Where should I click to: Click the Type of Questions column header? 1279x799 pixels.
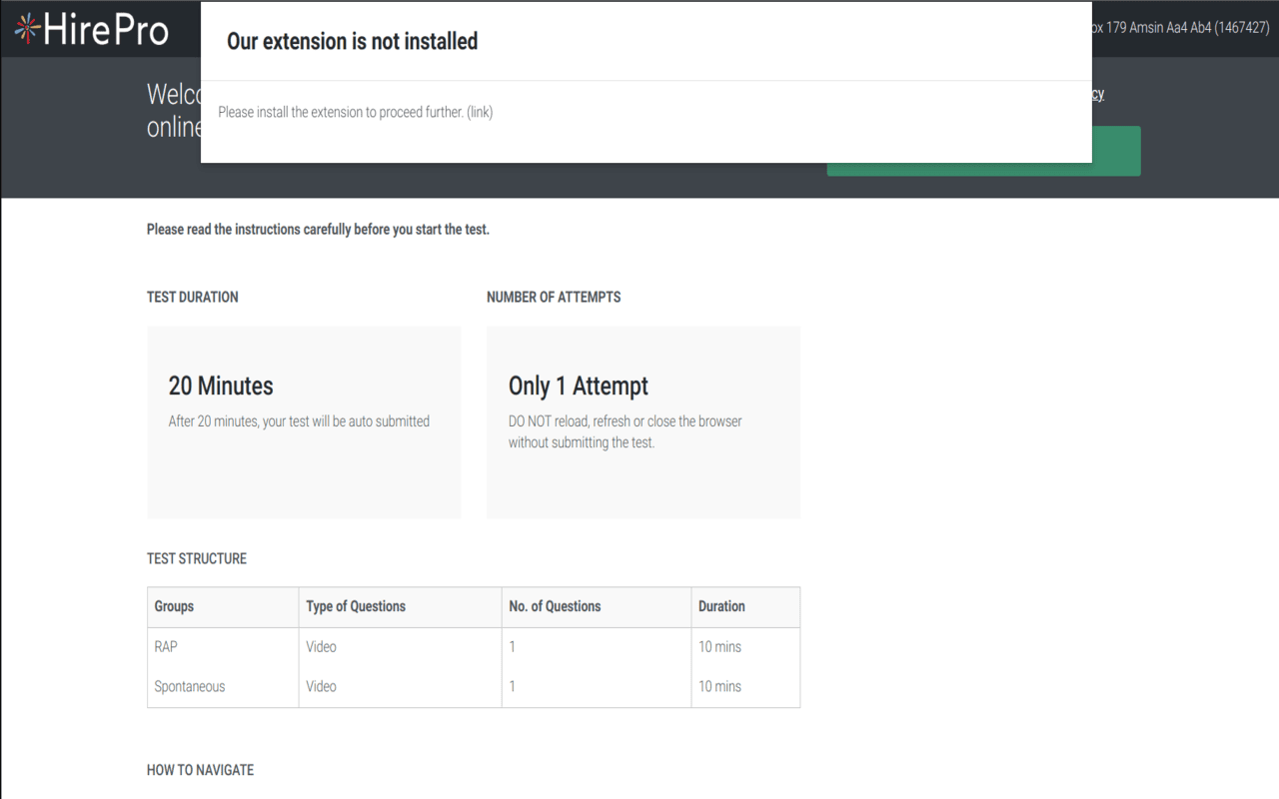pos(356,606)
